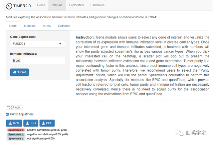Viewport: 213px width, 142px height.
Task: Click the blue negative correlation legend swatch
Action: (15, 134)
